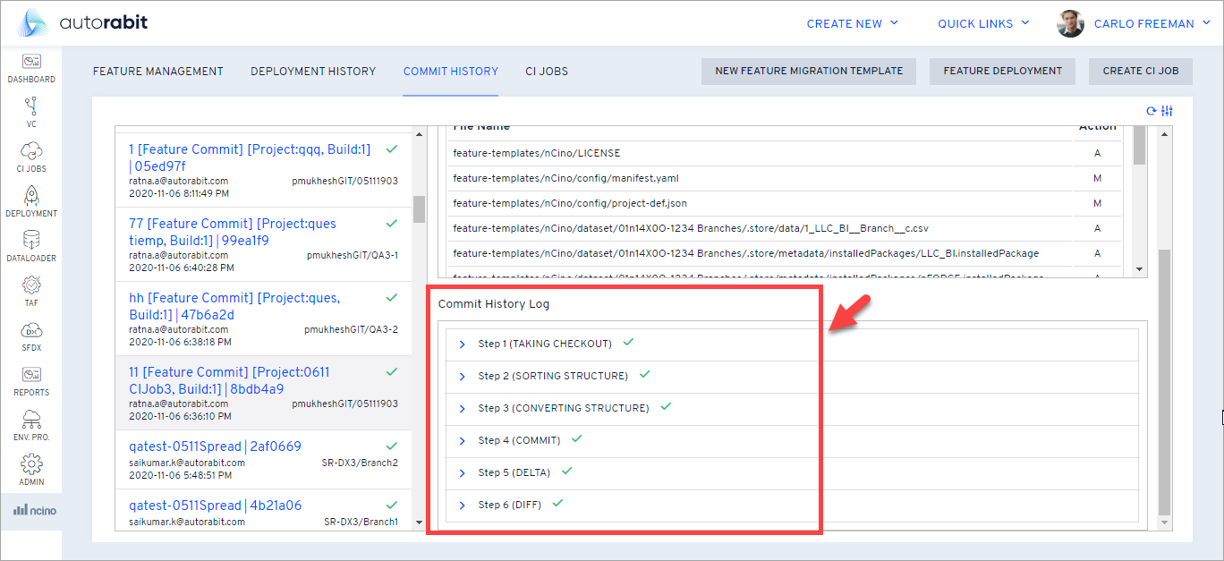Click New Feature Migration Template button

[809, 72]
